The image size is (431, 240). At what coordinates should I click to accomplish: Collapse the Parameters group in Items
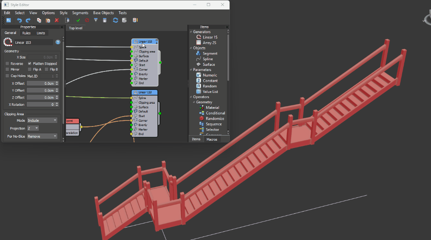pos(190,70)
